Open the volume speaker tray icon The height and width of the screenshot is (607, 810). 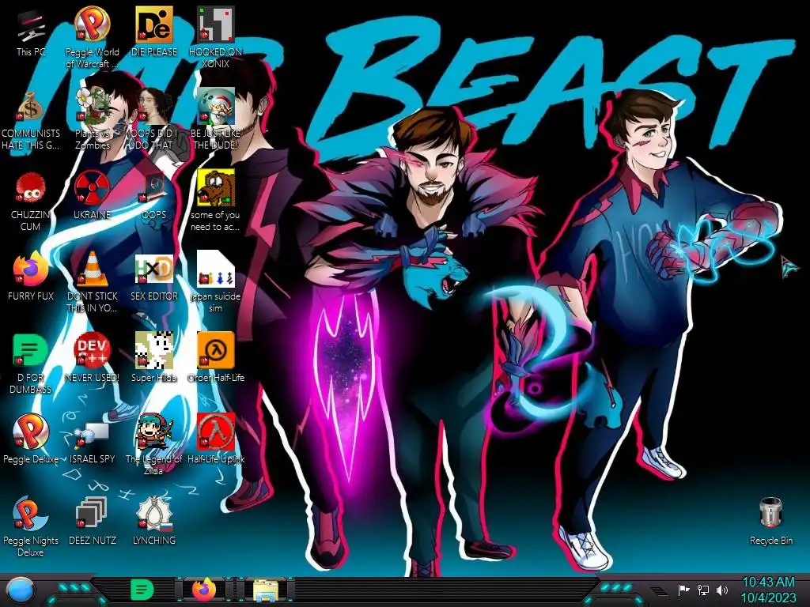(722, 590)
